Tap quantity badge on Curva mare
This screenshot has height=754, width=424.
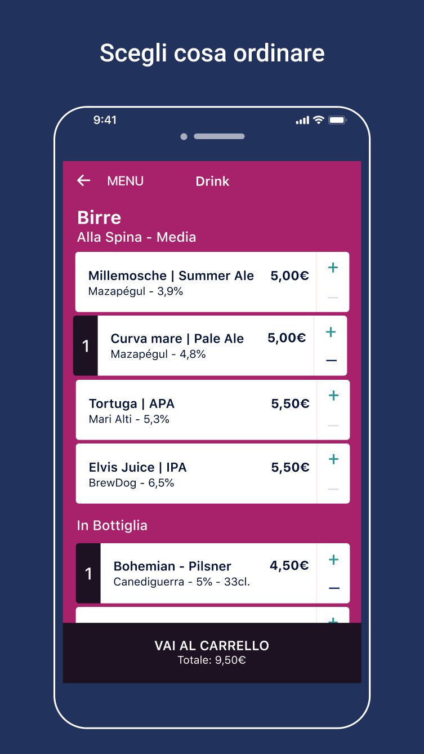86,345
